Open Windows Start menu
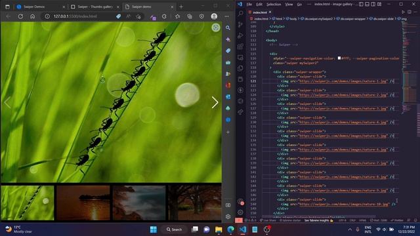This screenshot has width=420, height=236. tap(154, 229)
